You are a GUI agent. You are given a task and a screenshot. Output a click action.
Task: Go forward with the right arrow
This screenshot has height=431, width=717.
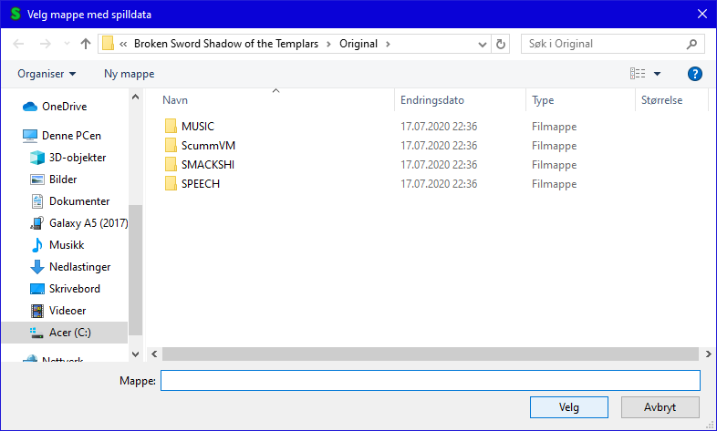click(46, 44)
